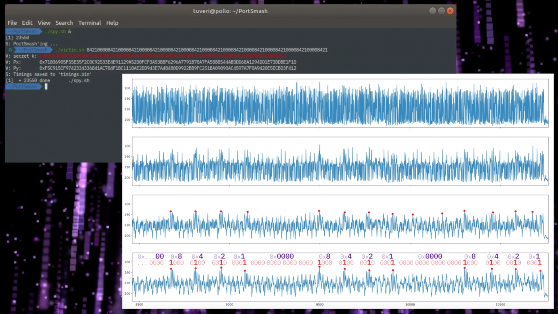Maximize the tuveri@pollo terminal window
The width and height of the screenshot is (558, 314).
[x=441, y=11]
